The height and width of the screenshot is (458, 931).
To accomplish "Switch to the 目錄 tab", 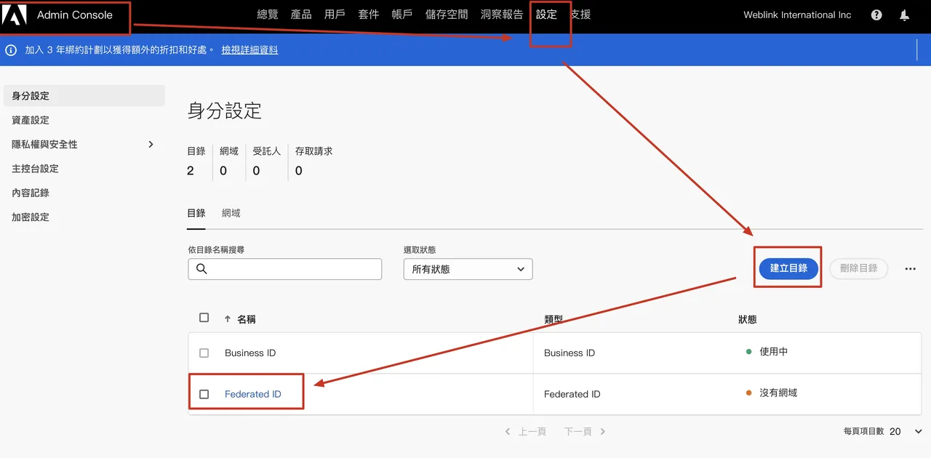I will coord(196,213).
